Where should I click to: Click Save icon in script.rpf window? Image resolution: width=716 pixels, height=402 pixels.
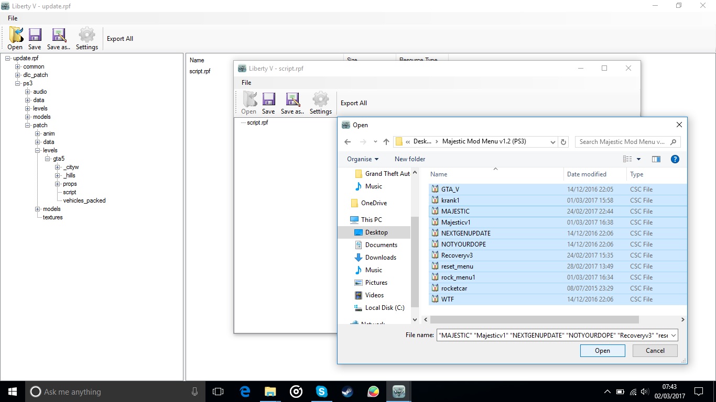point(268,103)
